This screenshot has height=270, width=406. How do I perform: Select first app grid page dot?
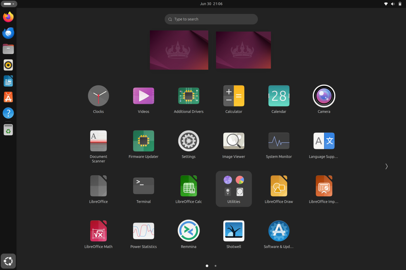[207, 266]
